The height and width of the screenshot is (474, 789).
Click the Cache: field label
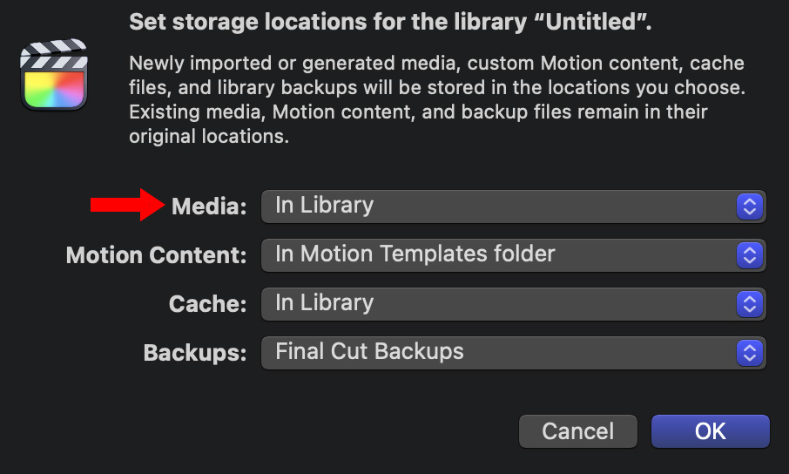click(x=208, y=304)
